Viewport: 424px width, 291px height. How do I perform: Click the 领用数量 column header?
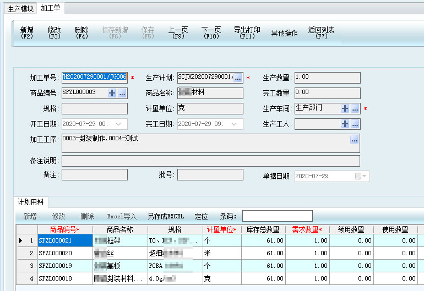pos(351,230)
